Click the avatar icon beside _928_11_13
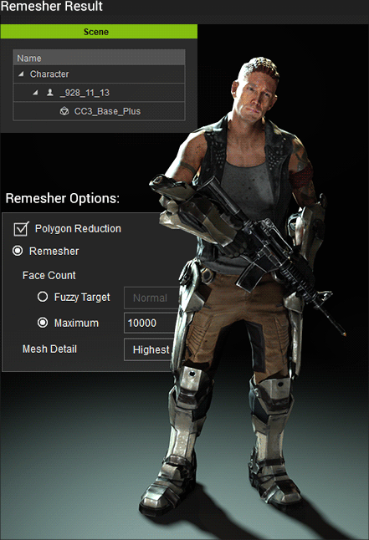The width and height of the screenshot is (369, 540). click(50, 92)
